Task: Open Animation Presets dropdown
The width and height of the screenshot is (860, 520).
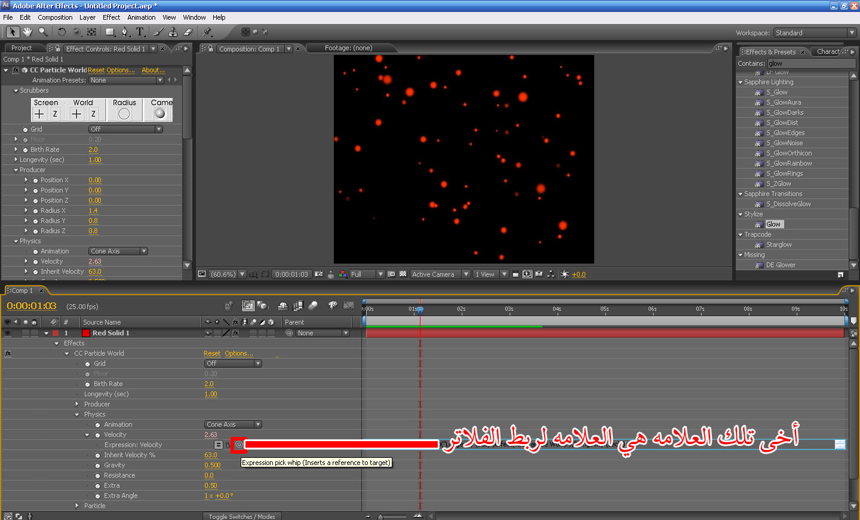Action: coord(126,80)
